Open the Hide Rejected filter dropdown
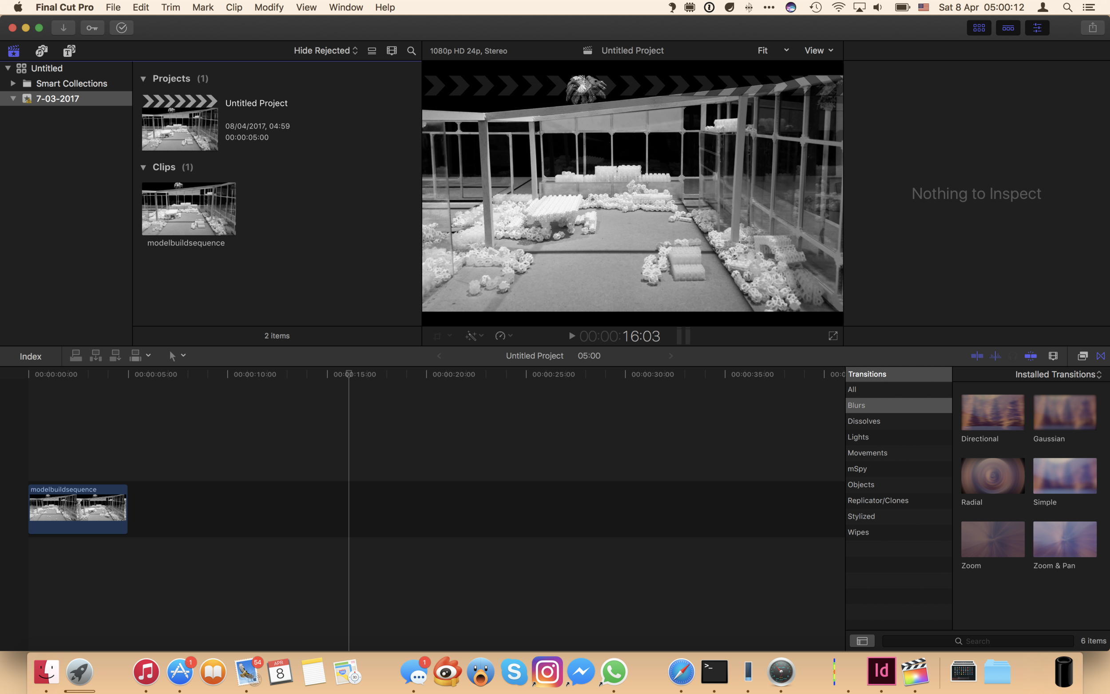The width and height of the screenshot is (1110, 694). tap(325, 51)
